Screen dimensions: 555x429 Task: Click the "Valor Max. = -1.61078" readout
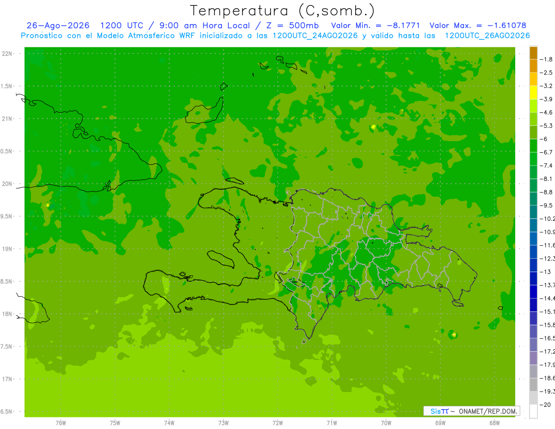click(478, 25)
